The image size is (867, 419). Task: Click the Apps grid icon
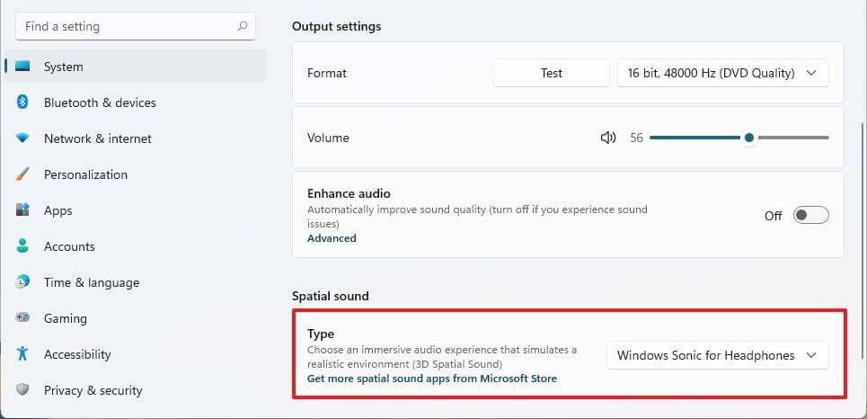point(23,210)
